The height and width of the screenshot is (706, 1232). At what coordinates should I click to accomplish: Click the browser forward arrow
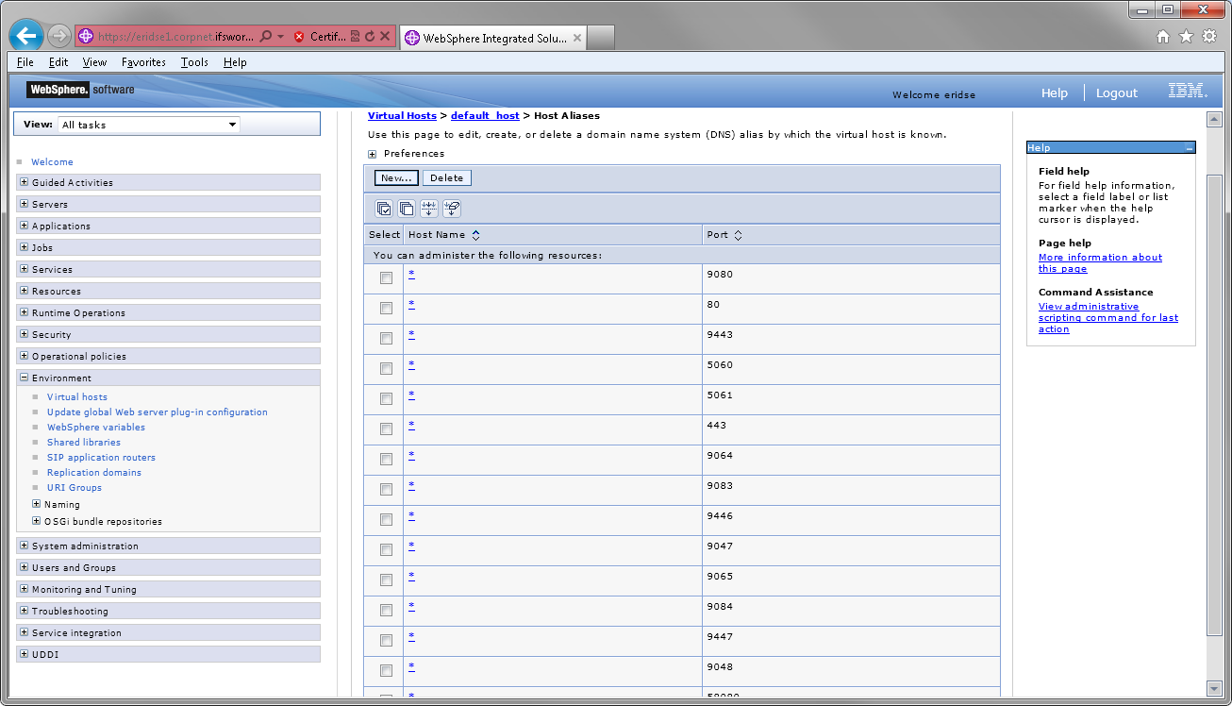(x=59, y=37)
